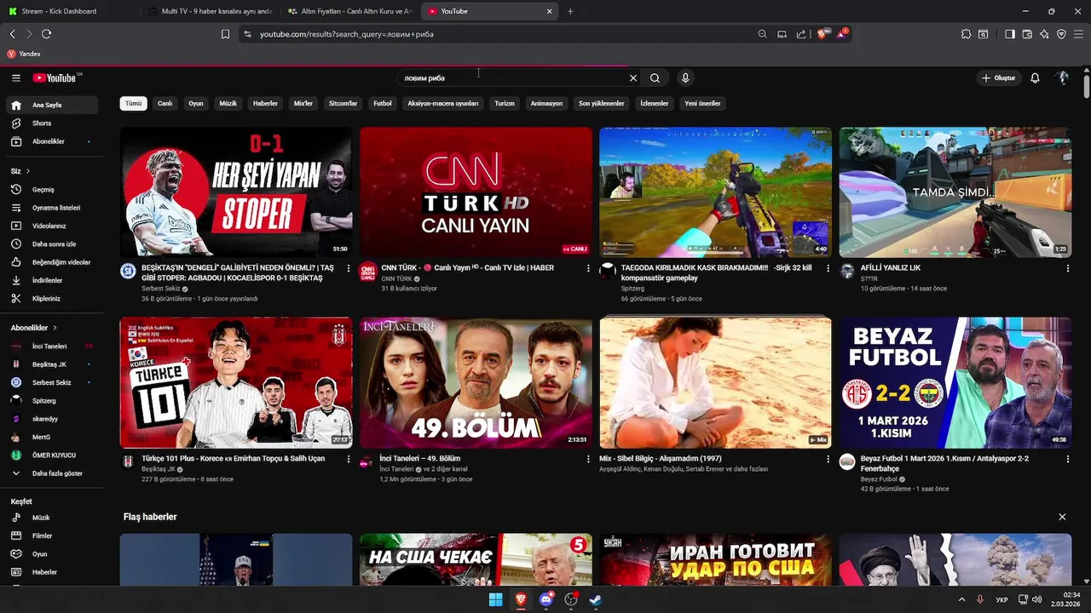The width and height of the screenshot is (1091, 613).
Task: Select the Canlı filter chip
Action: pos(165,103)
